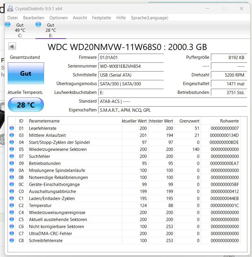This screenshot has width=252, height=257.
Task: Select the Temperatur parameter name in row C2
Action: [40, 206]
